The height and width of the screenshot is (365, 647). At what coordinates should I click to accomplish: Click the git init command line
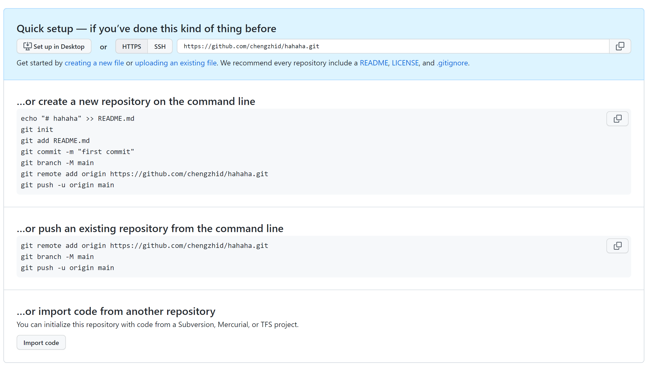[37, 130]
